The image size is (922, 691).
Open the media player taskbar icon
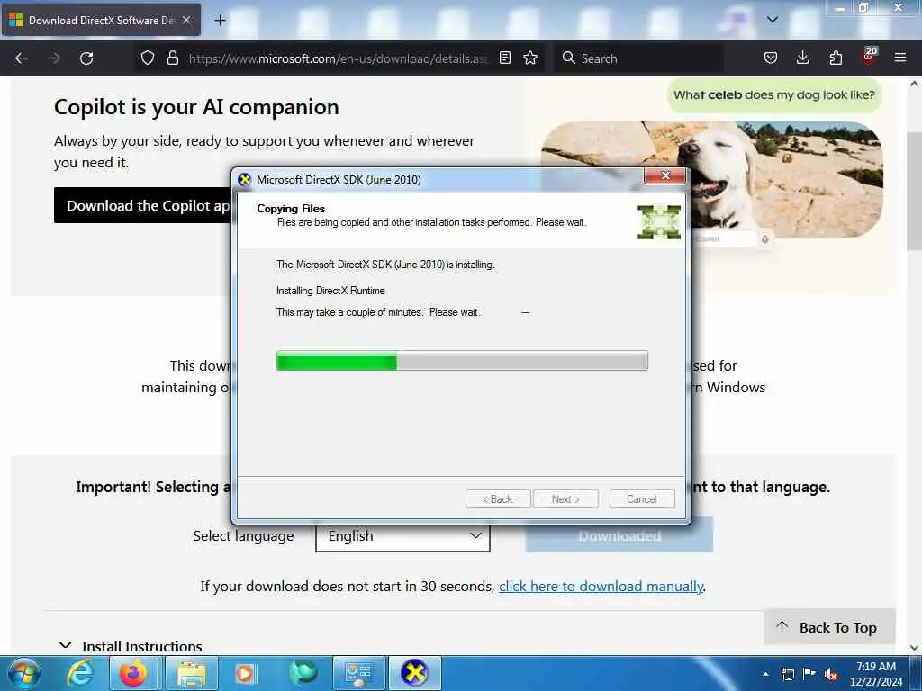click(x=245, y=673)
